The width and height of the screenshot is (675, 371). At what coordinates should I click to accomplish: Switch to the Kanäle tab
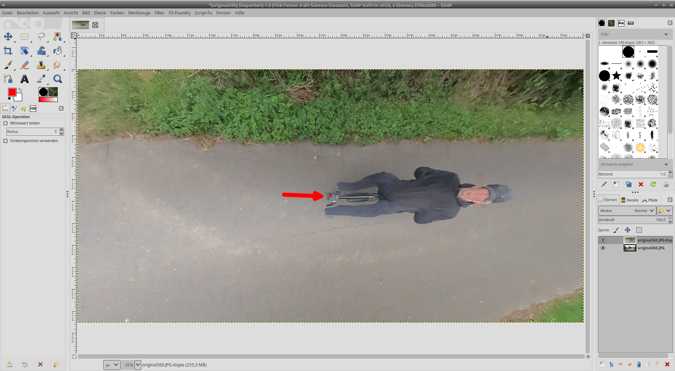pyautogui.click(x=630, y=200)
